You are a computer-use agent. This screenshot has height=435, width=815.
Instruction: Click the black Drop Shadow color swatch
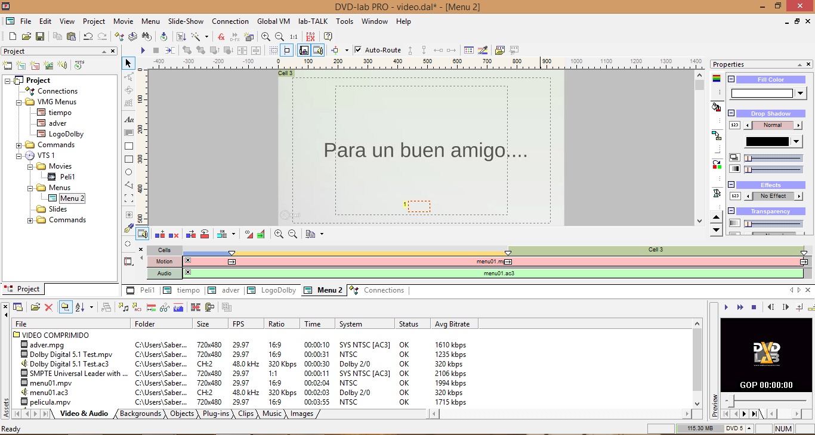point(767,141)
